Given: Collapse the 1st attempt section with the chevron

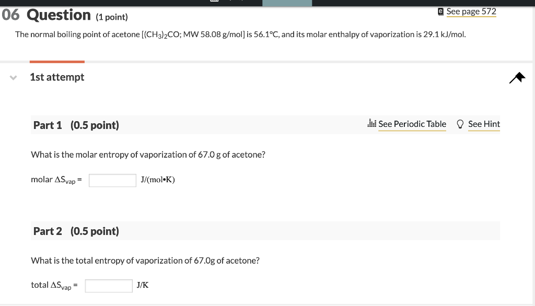Looking at the screenshot, I should click(12, 77).
